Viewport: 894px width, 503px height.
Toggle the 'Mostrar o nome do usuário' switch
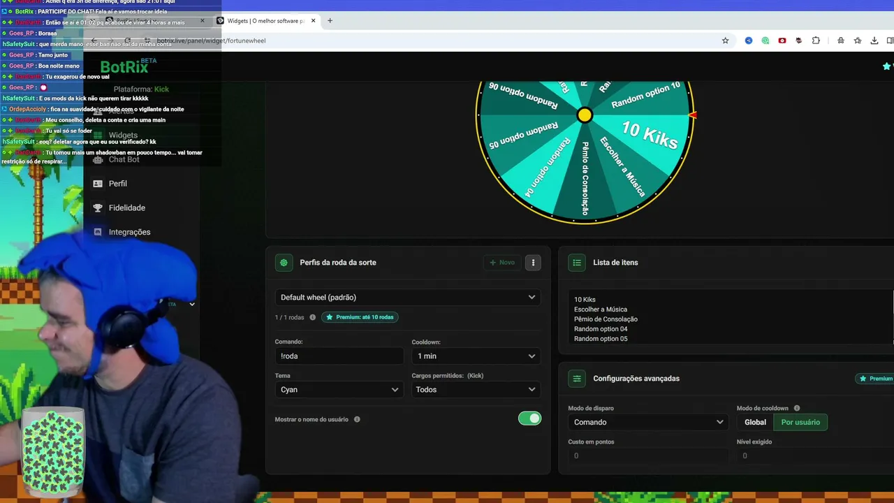[x=529, y=418]
